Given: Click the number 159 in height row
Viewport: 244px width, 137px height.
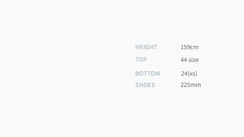Looking at the screenshot, I should tap(185, 47).
